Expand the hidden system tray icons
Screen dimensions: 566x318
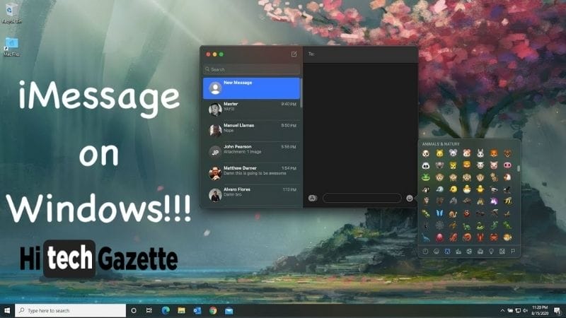tap(502, 310)
